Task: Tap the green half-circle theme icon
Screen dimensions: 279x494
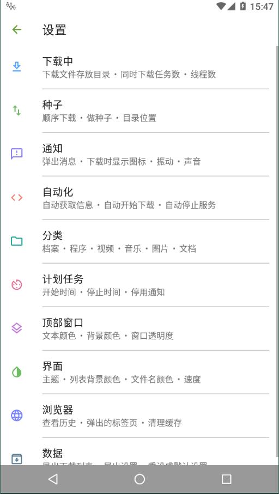Action: pos(17,372)
